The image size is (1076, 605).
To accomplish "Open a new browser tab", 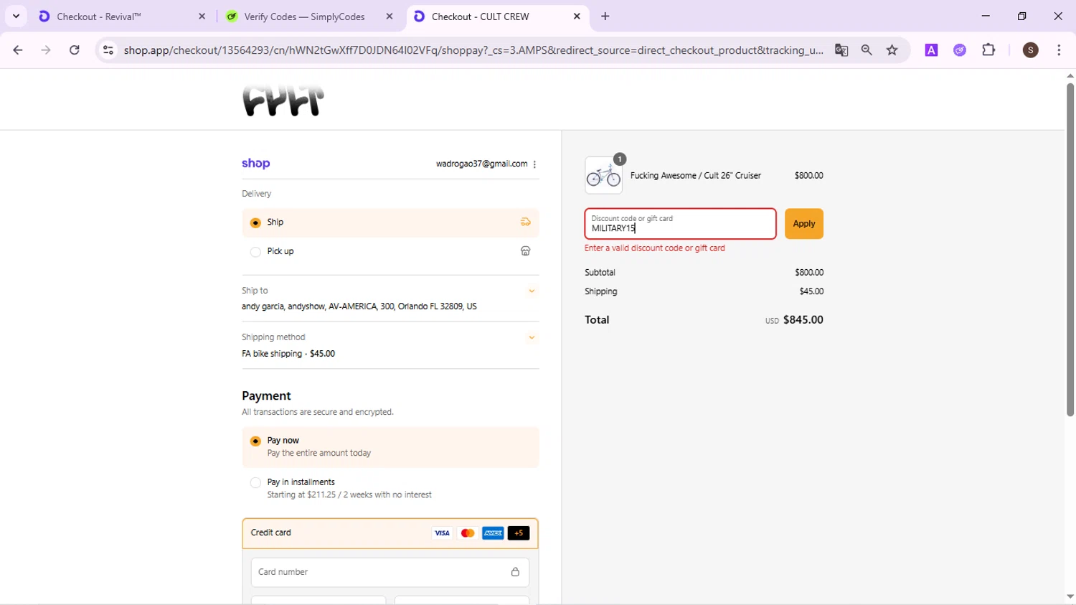I will [605, 16].
